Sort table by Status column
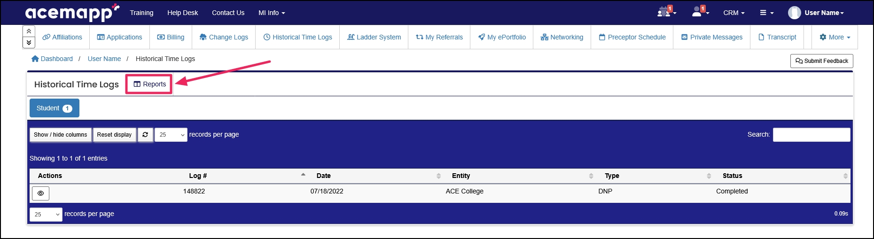874x239 pixels. tap(783, 176)
